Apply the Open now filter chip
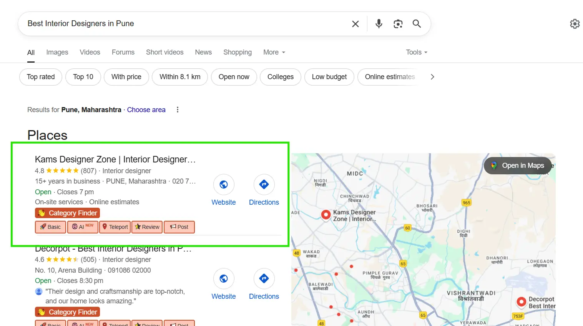The width and height of the screenshot is (583, 326). (x=234, y=77)
